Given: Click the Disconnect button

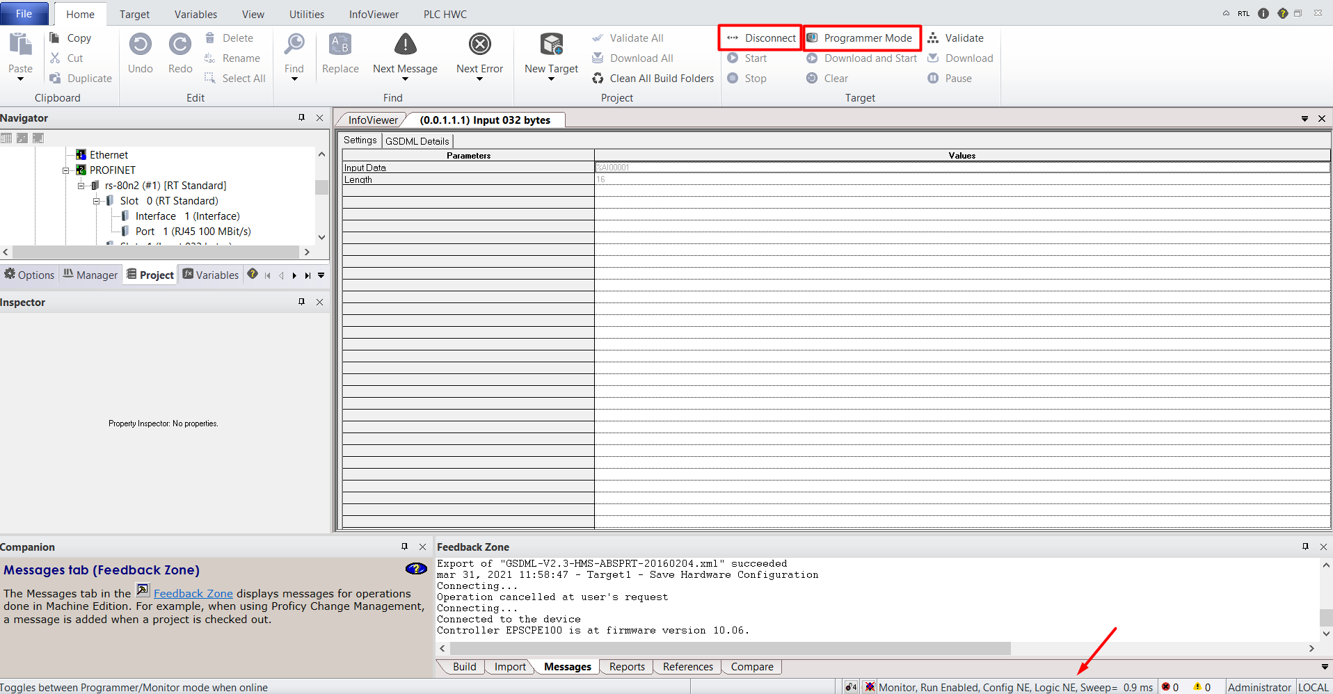Looking at the screenshot, I should pyautogui.click(x=760, y=38).
